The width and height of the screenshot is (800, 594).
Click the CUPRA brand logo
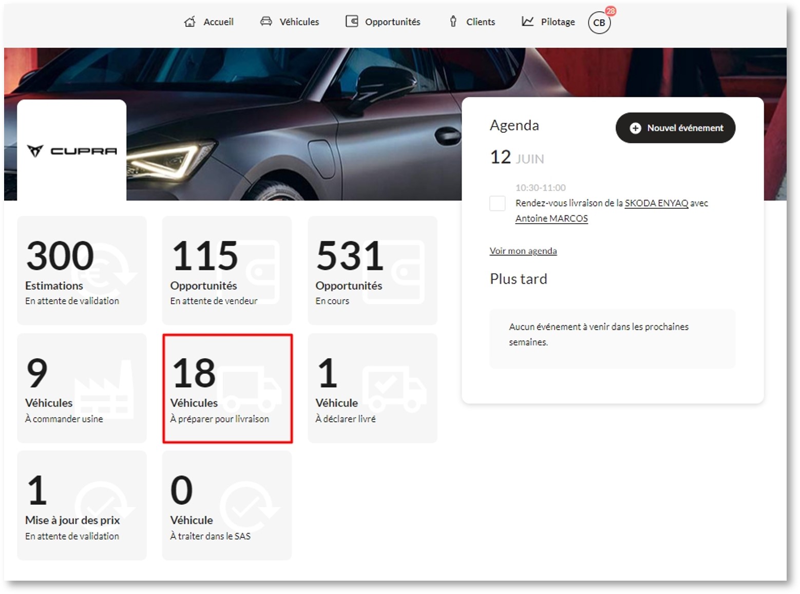(x=72, y=151)
